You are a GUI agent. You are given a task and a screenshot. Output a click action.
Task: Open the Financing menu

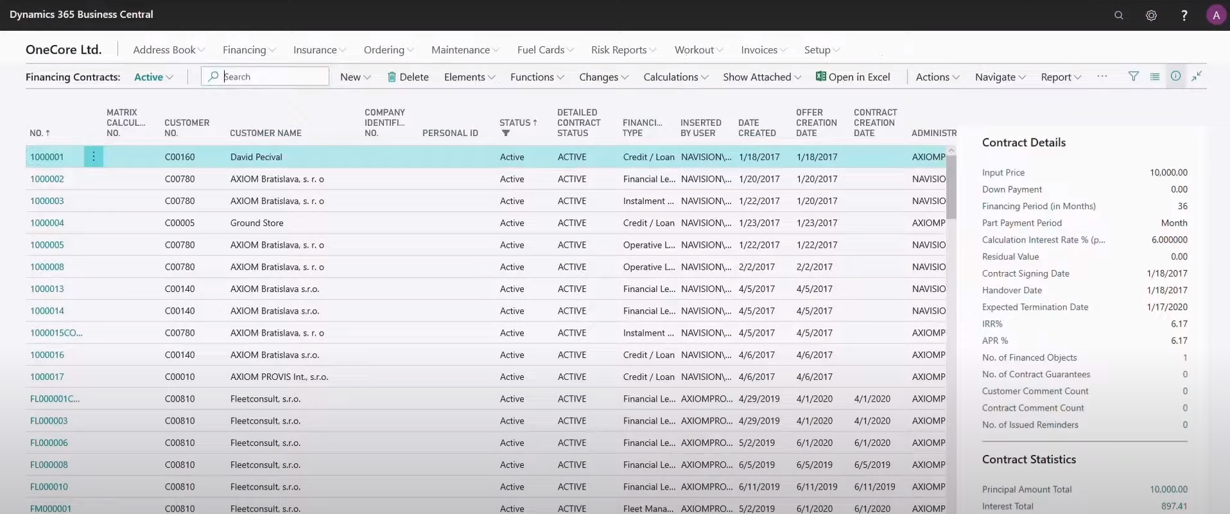pyautogui.click(x=249, y=50)
